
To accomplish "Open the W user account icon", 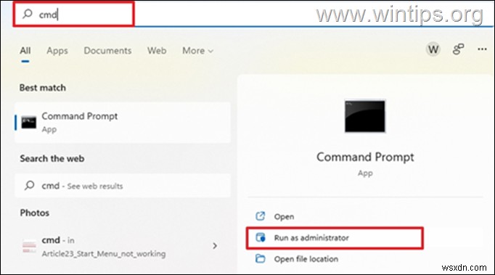I will click(433, 49).
